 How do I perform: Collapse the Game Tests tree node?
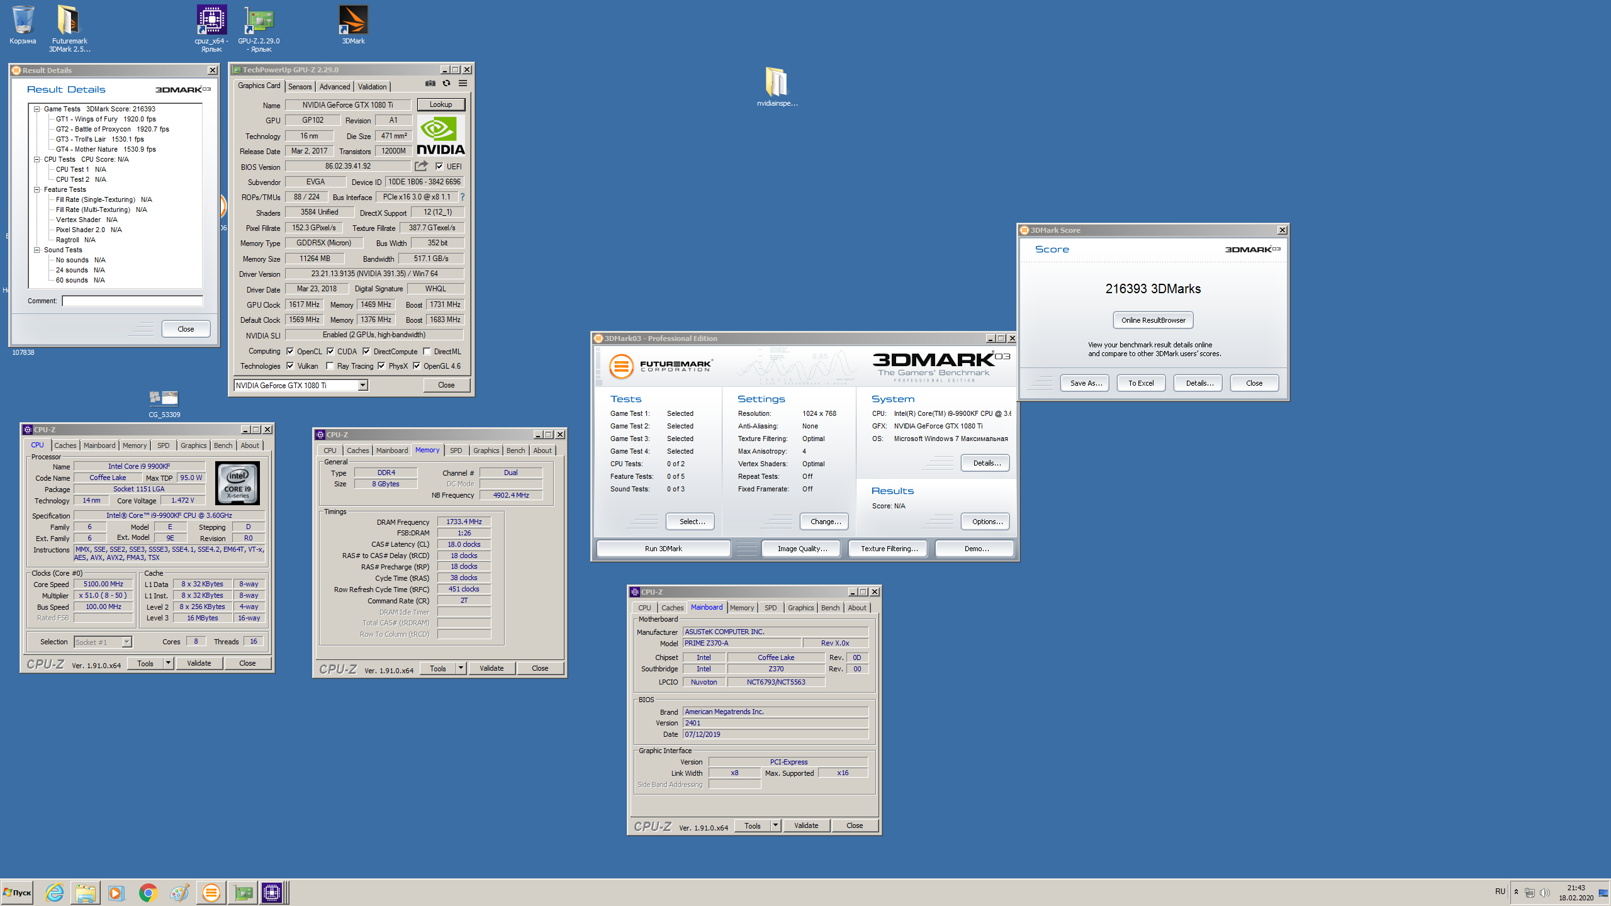point(37,109)
